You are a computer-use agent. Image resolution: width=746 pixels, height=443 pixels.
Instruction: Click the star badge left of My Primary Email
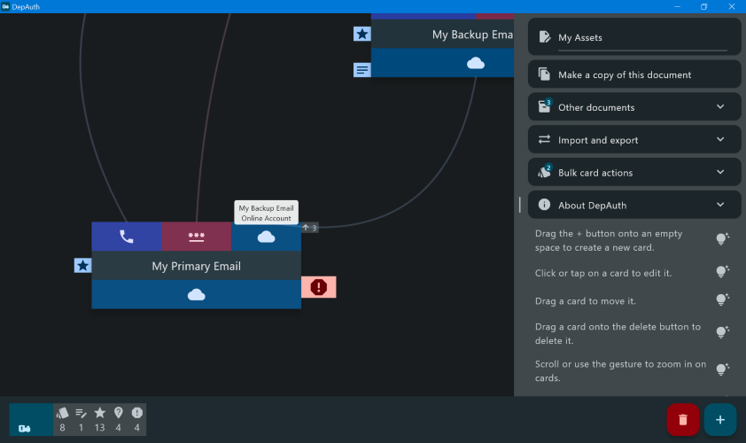click(x=82, y=265)
